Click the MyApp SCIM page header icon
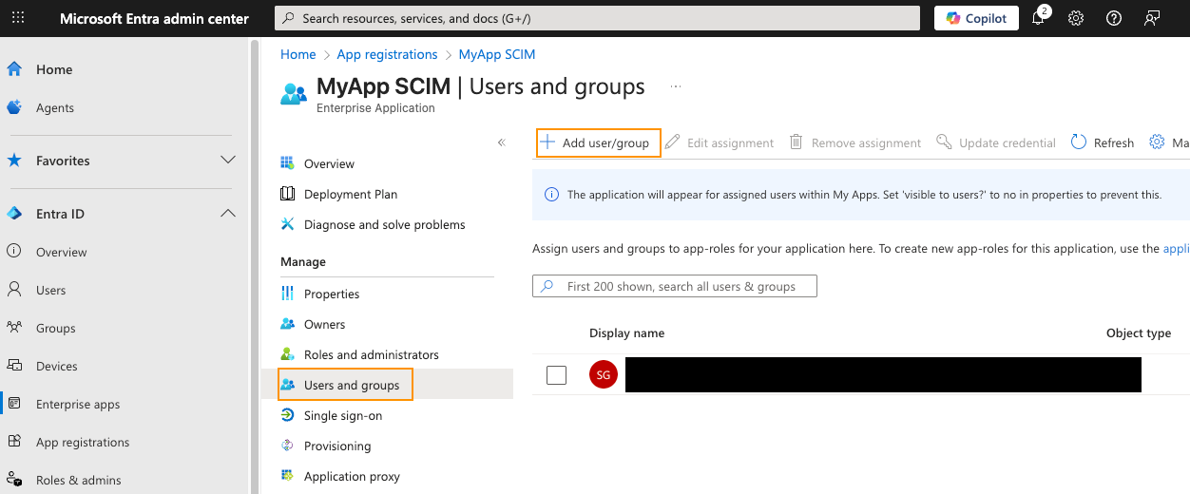Viewport: 1190px width, 494px height. [294, 94]
